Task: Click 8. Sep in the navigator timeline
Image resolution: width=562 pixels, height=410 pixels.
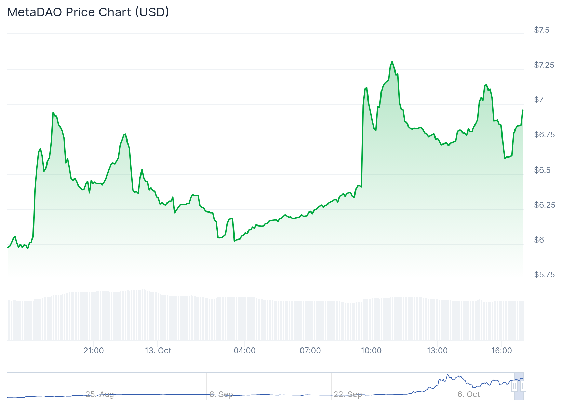Action: click(x=221, y=394)
